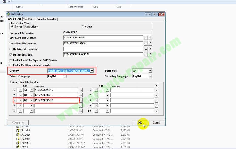Sort by Type column in Open window
This screenshot has height=149, width=236.
coord(95,7)
